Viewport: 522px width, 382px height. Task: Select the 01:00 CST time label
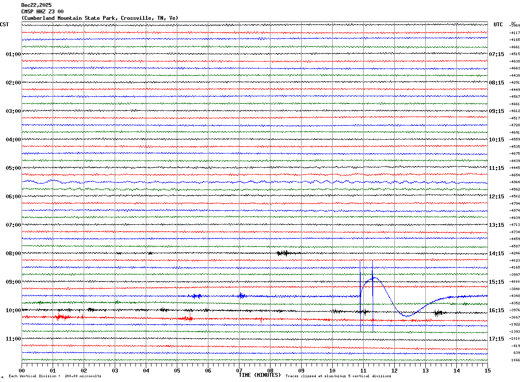(x=13, y=54)
